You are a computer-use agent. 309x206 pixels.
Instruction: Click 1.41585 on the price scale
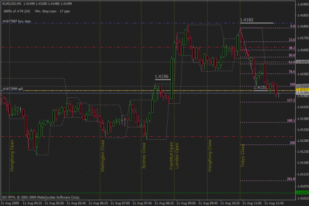(x=303, y=74)
